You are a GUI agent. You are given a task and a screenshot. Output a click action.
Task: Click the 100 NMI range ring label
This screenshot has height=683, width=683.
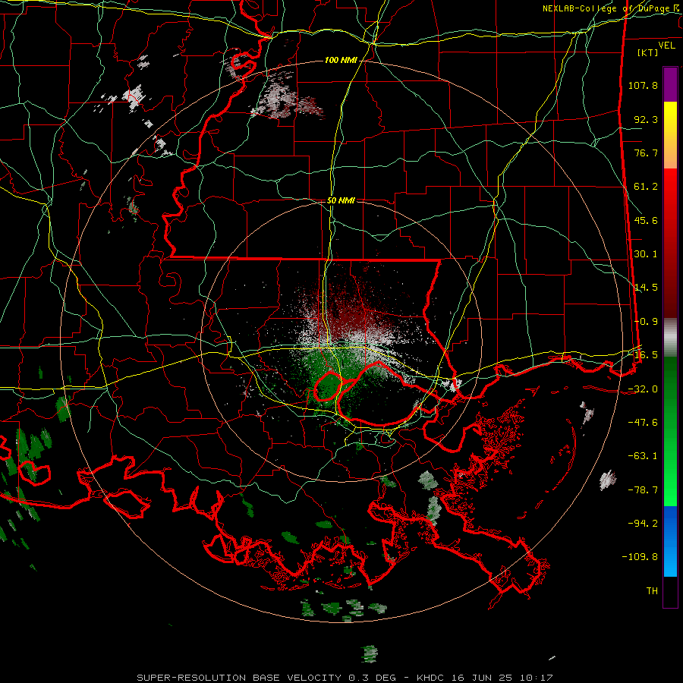[x=341, y=60]
